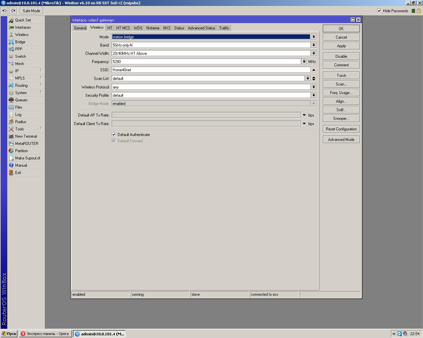Open the Frequency dropdown arrow
The width and height of the screenshot is (423, 338).
pyautogui.click(x=304, y=62)
